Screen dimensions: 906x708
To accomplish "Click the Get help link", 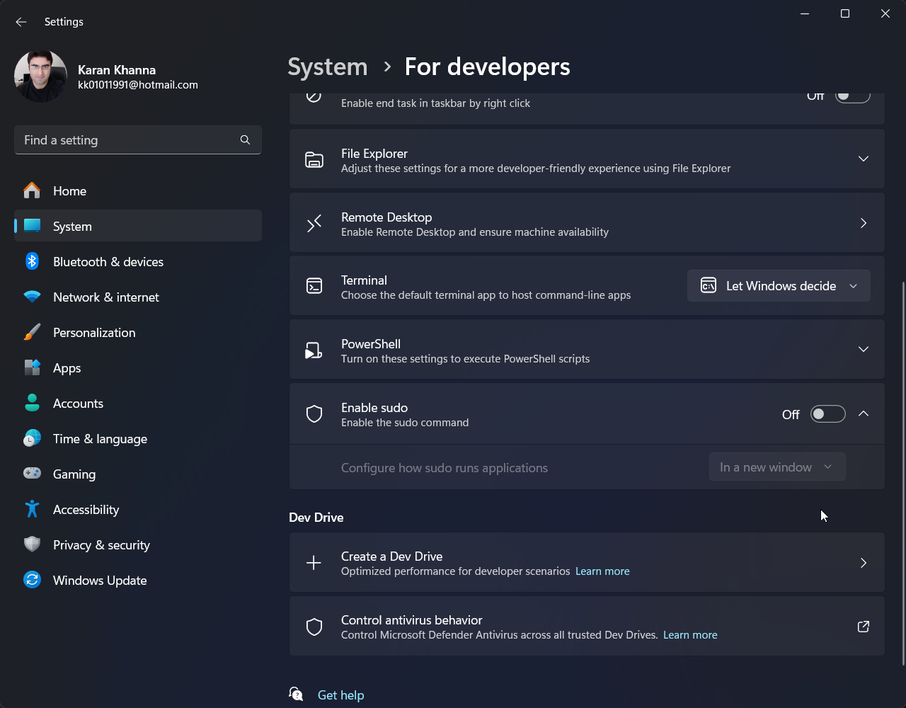I will (340, 695).
